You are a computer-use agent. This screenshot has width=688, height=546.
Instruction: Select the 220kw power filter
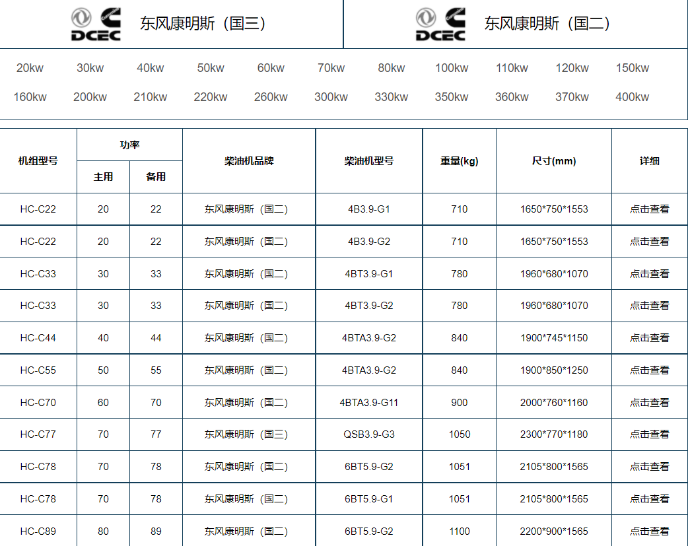tap(211, 97)
